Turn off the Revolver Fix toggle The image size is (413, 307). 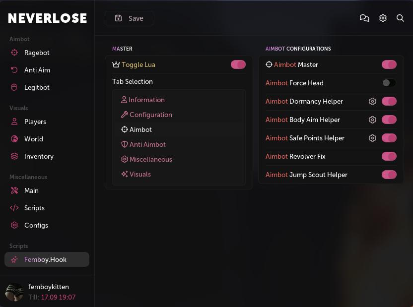click(389, 156)
